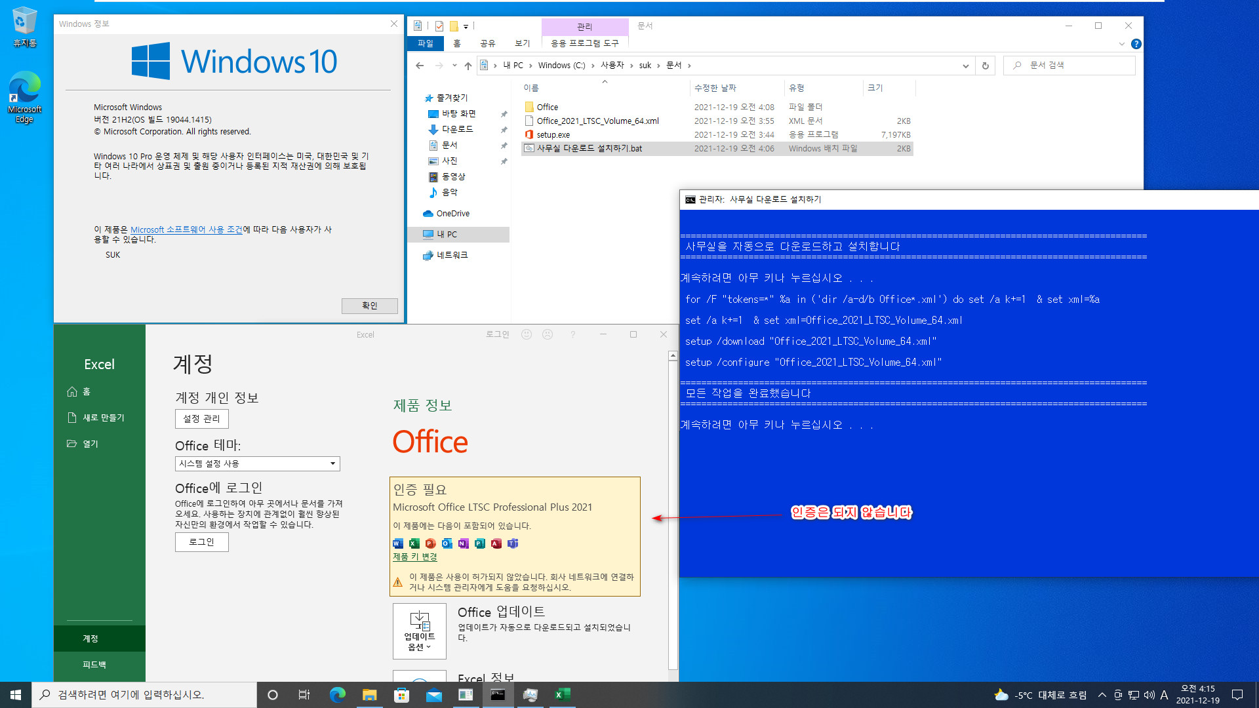Viewport: 1259px width, 708px height.
Task: Click the Forward arrow in File Explorer
Action: point(439,66)
